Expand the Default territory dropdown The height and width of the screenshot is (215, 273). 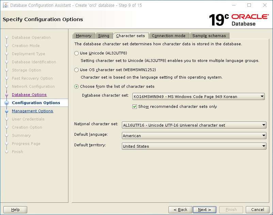coord(194,146)
